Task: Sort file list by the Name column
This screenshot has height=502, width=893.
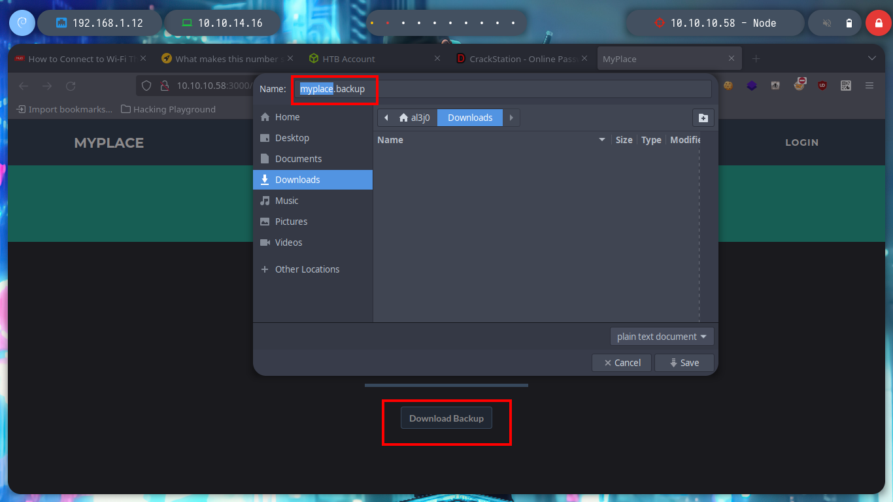Action: pos(493,140)
